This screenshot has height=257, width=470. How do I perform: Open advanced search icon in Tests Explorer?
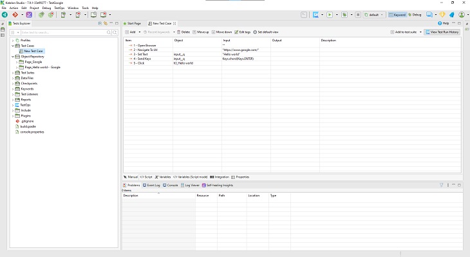(115, 32)
